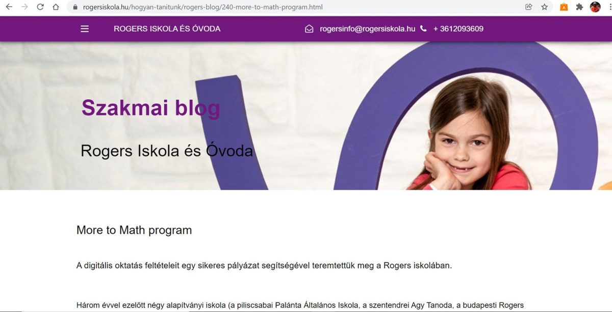Image resolution: width=612 pixels, height=312 pixels.
Task: Click the More to Math program title
Action: pyautogui.click(x=134, y=230)
